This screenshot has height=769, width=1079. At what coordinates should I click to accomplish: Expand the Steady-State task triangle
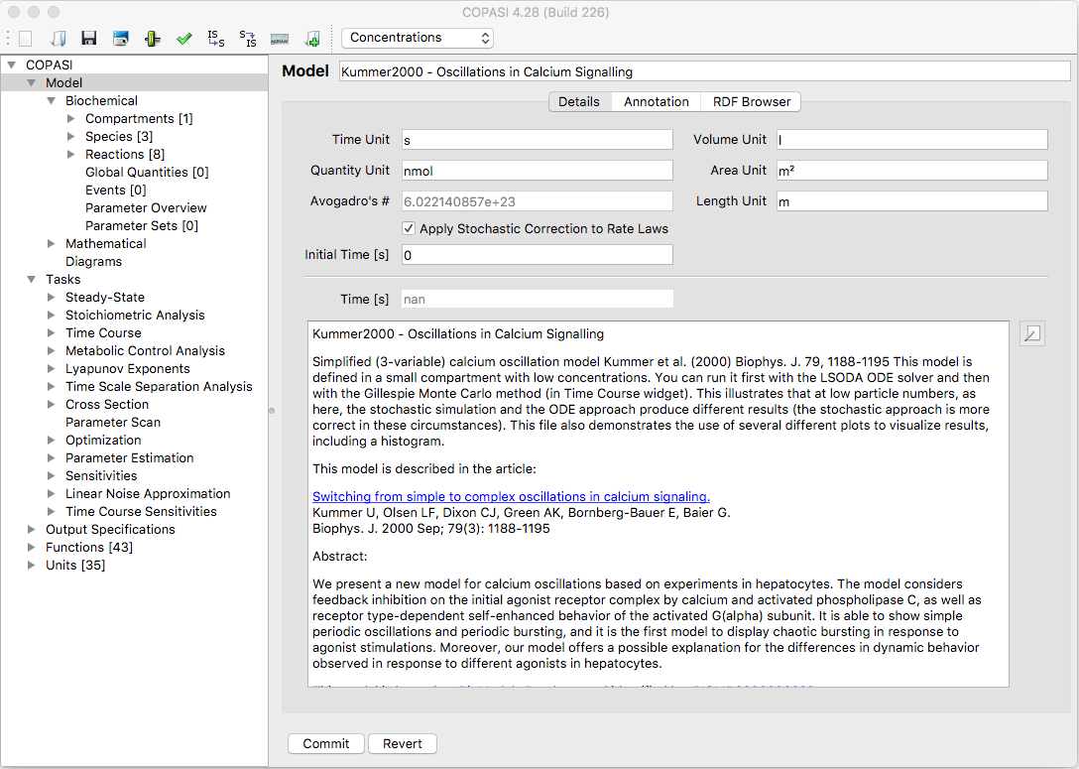point(51,298)
